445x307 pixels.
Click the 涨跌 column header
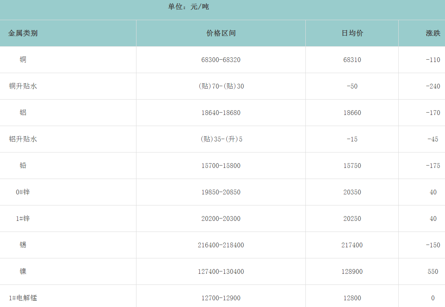pos(433,33)
